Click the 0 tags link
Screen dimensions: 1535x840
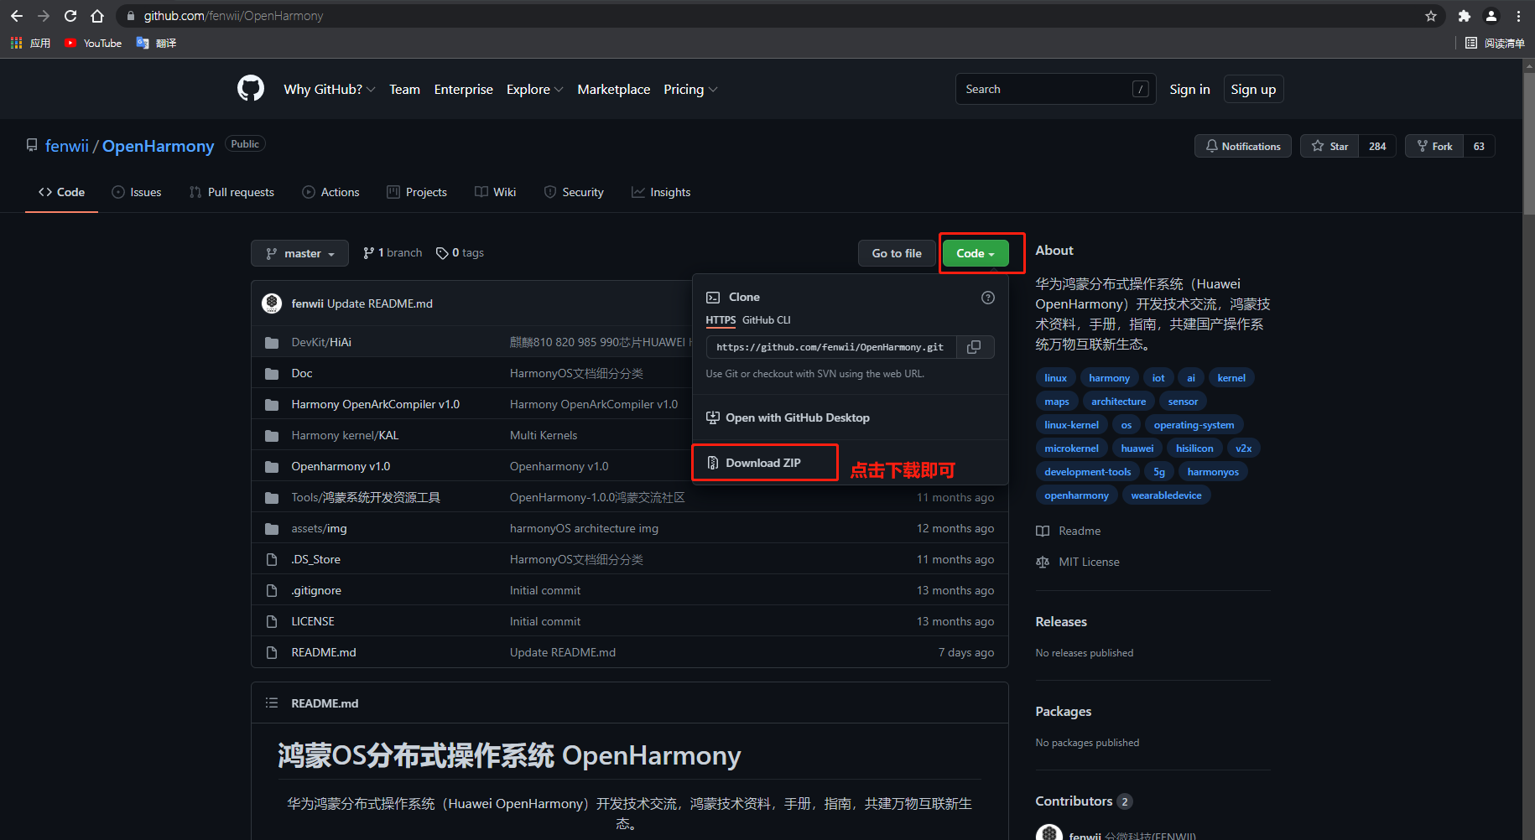pyautogui.click(x=460, y=252)
